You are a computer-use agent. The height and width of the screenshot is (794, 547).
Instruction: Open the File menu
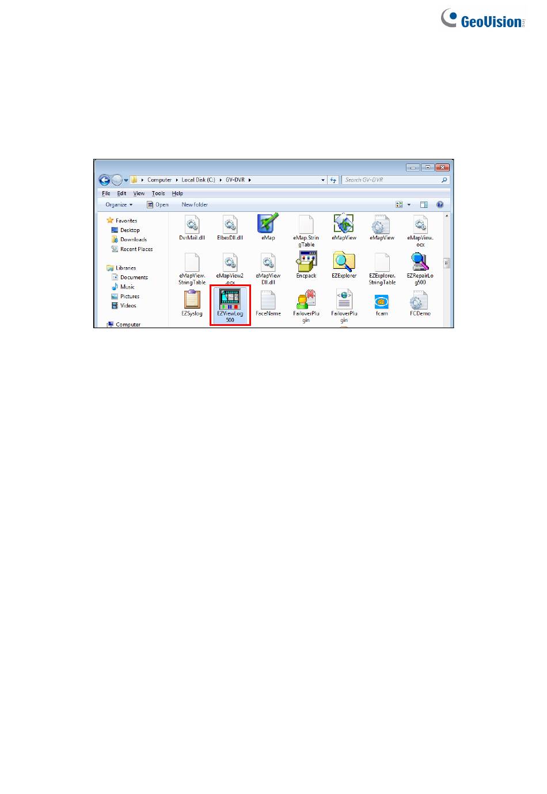106,193
